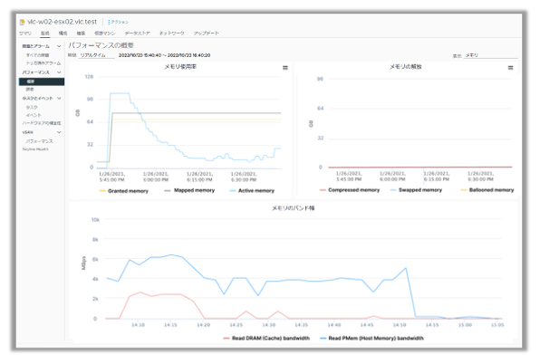The width and height of the screenshot is (540, 364).
Task: Toggle the Compressed memory legend series
Action: [x=350, y=190]
